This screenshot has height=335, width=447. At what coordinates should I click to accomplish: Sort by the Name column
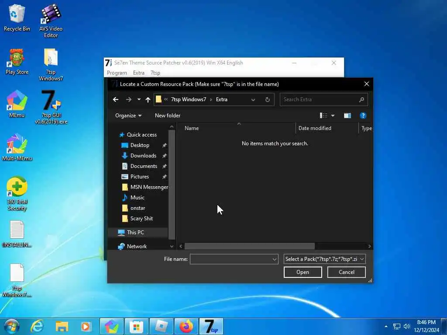coord(192,128)
